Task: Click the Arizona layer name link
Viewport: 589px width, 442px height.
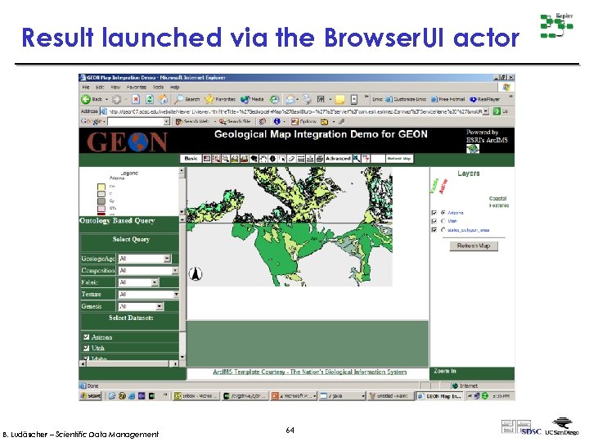Action: 456,213
